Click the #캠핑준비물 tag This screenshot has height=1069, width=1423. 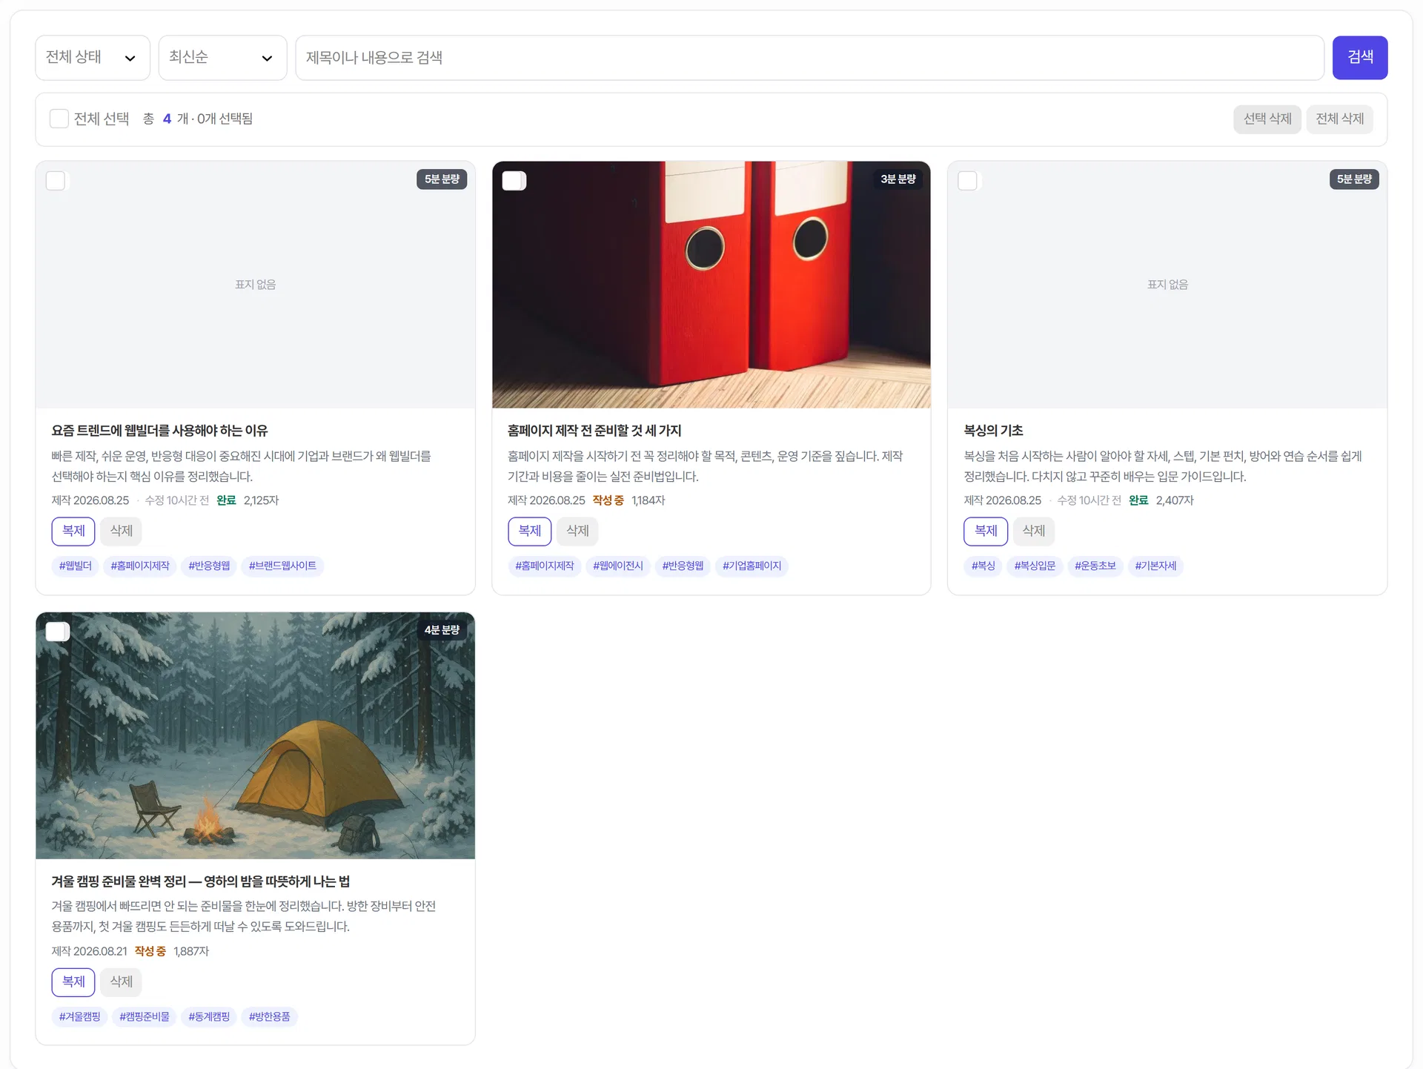pos(145,1016)
